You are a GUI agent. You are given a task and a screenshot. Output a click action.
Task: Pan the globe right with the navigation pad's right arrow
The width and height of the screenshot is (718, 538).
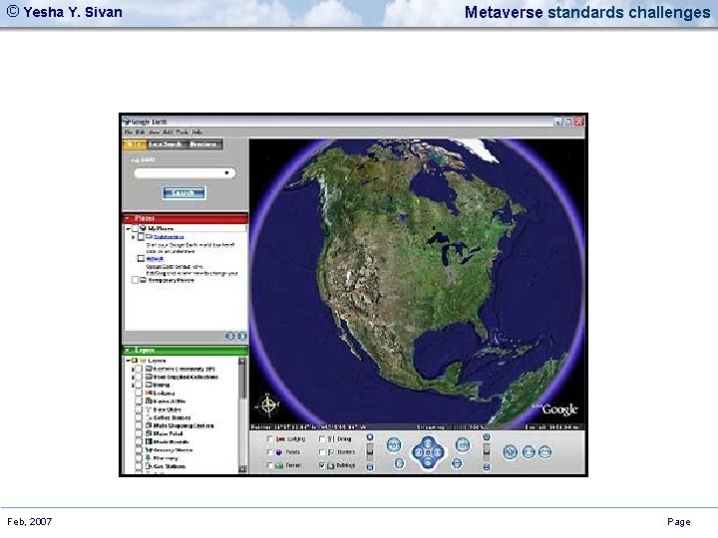pos(438,452)
